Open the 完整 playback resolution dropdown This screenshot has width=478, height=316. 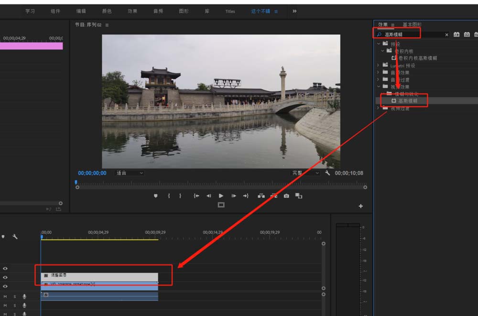(x=305, y=173)
